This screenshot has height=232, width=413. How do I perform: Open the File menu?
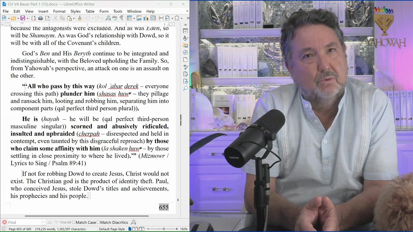tap(6, 11)
